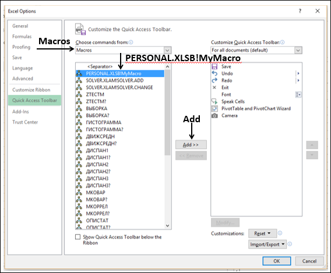Click info icon beside Choose commands from
Screen dimensions: 331x273
pos(131,42)
